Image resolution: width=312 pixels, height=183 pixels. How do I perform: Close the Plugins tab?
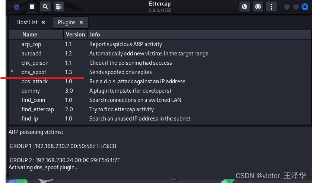coord(81,22)
